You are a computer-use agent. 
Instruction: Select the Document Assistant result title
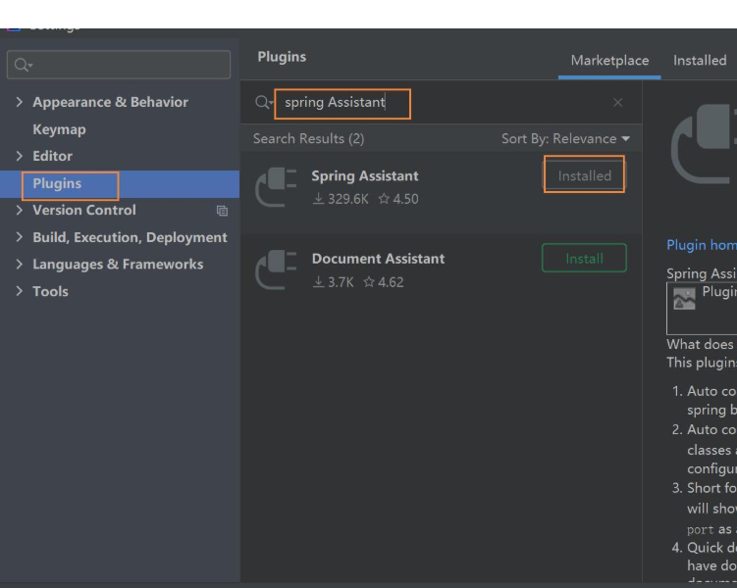click(x=378, y=259)
